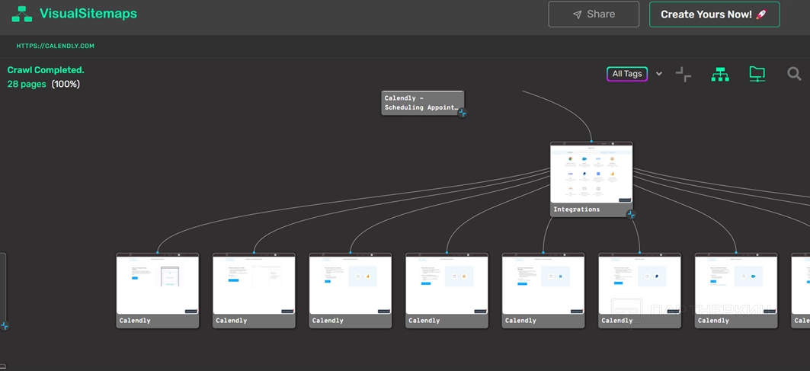Screen dimensions: 810x371
Task: Switch to folder network view icon
Action: [x=757, y=74]
